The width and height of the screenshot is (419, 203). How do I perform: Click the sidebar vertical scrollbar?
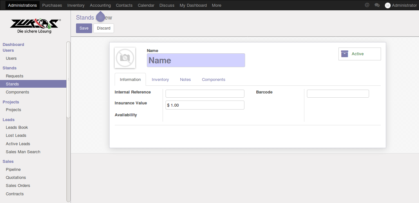pyautogui.click(x=68, y=80)
